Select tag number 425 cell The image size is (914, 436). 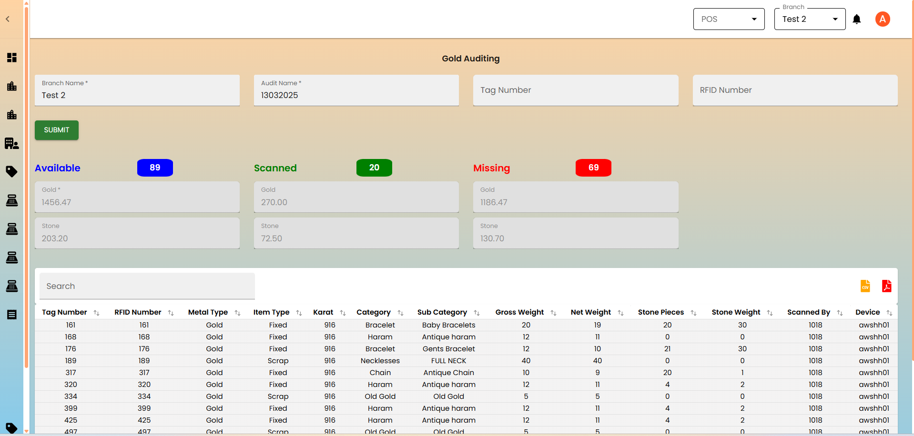(71, 420)
